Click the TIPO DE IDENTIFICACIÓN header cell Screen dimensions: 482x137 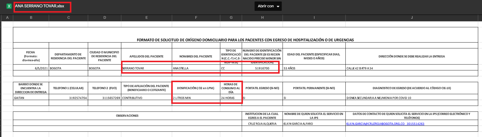tap(231, 56)
